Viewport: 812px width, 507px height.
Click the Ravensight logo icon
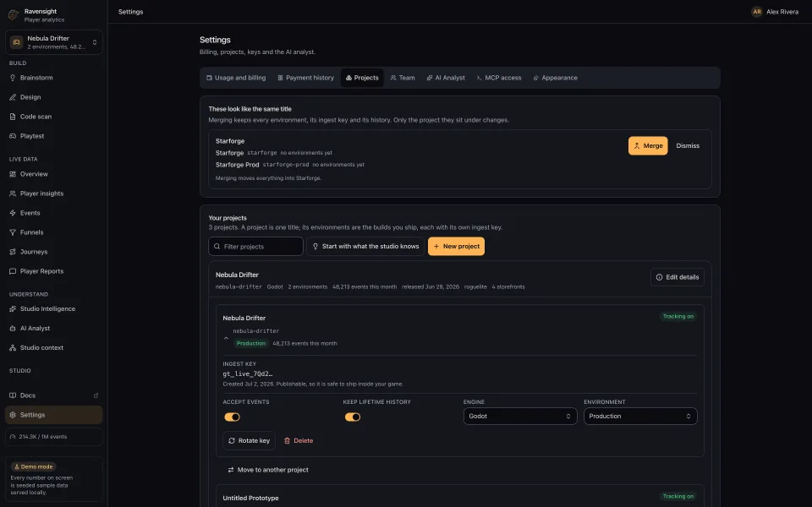pos(14,15)
